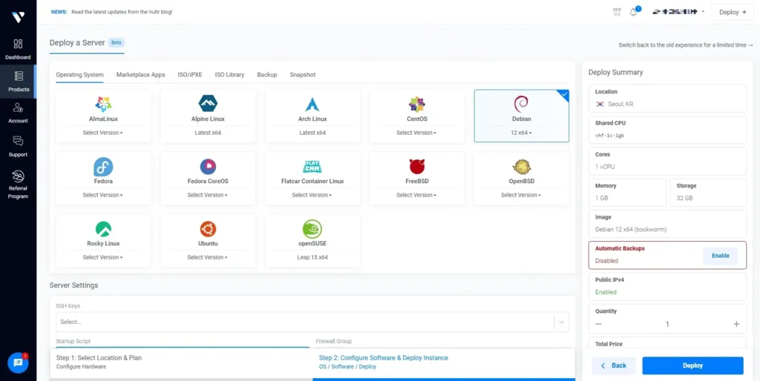
Task: Expand FreeBSD Select Version dropdown
Action: point(416,195)
